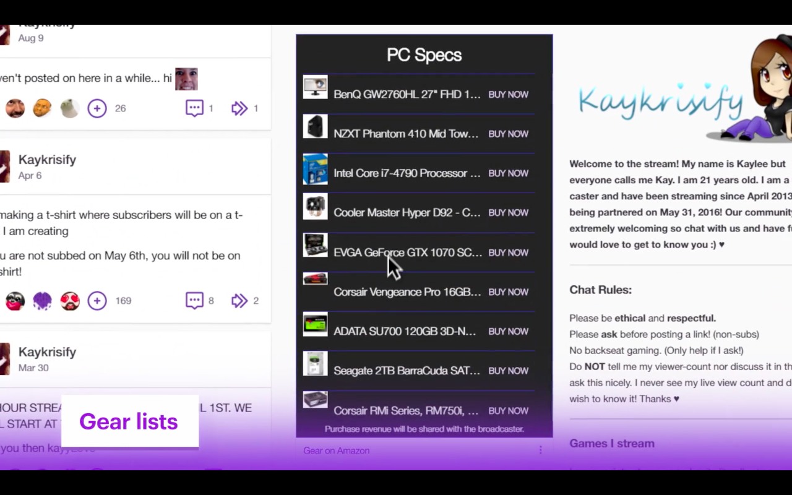Image resolution: width=792 pixels, height=495 pixels.
Task: Open the Corsair RMi power supply thumbnail
Action: click(315, 400)
